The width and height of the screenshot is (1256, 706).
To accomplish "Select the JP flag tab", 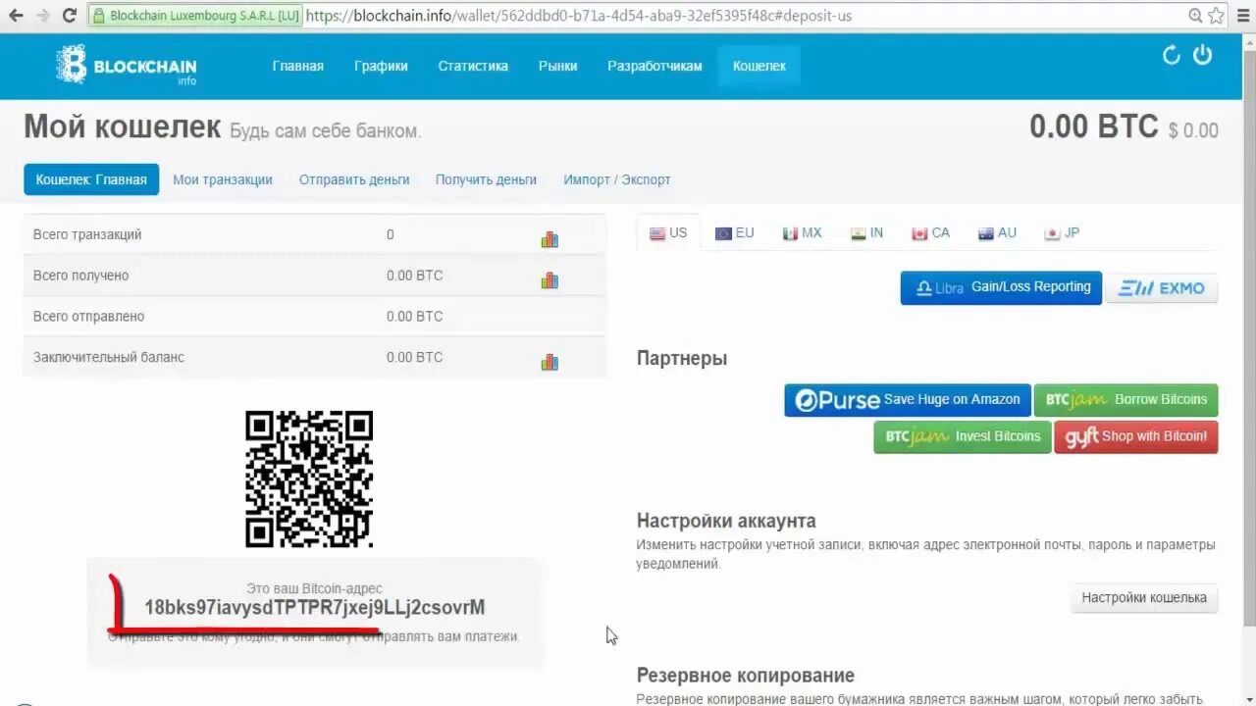I will (1062, 233).
